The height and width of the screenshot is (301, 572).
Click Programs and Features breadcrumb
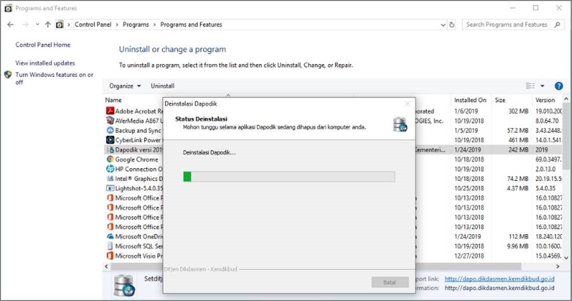[191, 24]
